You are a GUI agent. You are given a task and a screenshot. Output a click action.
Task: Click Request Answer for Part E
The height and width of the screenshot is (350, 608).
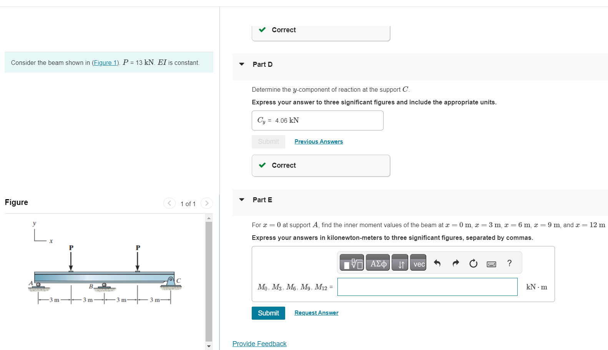[x=316, y=312]
